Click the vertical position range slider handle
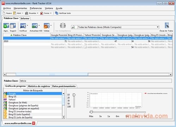This screenshot has height=127, width=176. click(x=74, y=95)
